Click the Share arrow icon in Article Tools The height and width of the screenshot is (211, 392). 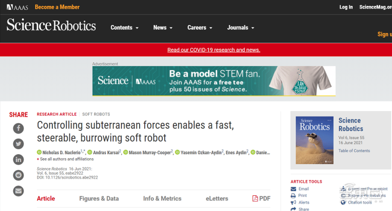pos(293,209)
